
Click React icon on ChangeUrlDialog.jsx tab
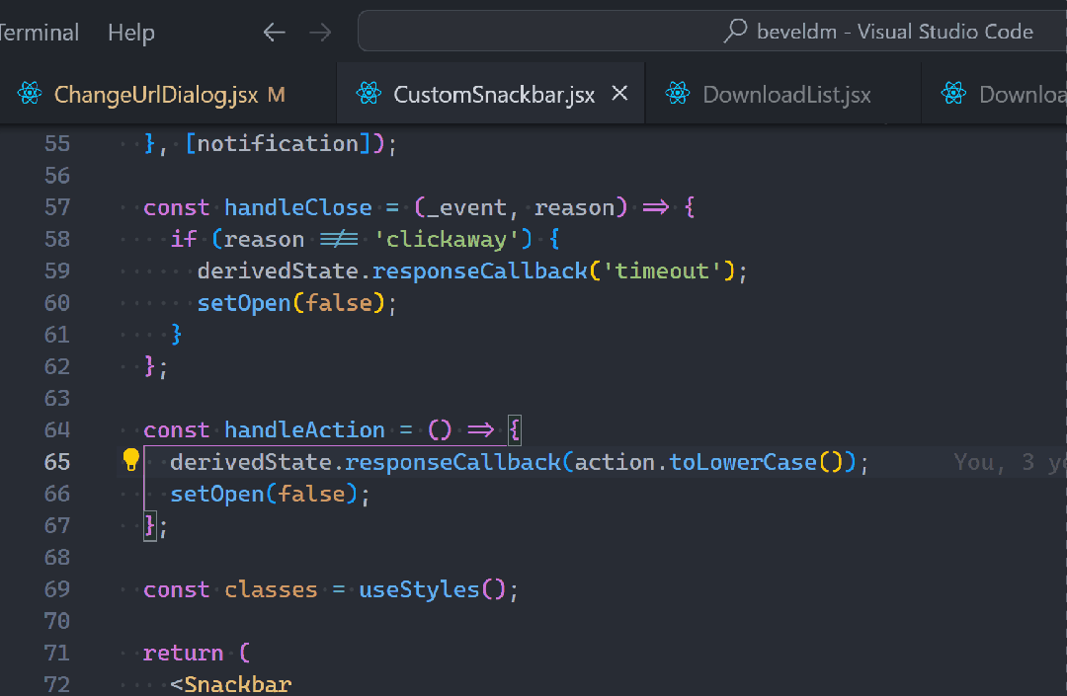coord(30,95)
